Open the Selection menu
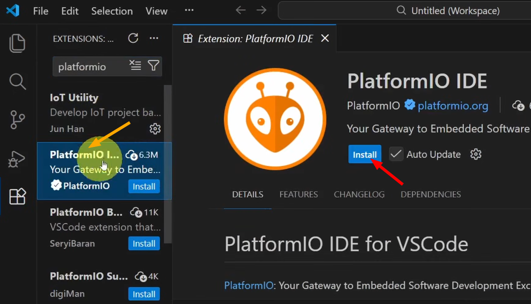Image resolution: width=531 pixels, height=304 pixels. (112, 11)
